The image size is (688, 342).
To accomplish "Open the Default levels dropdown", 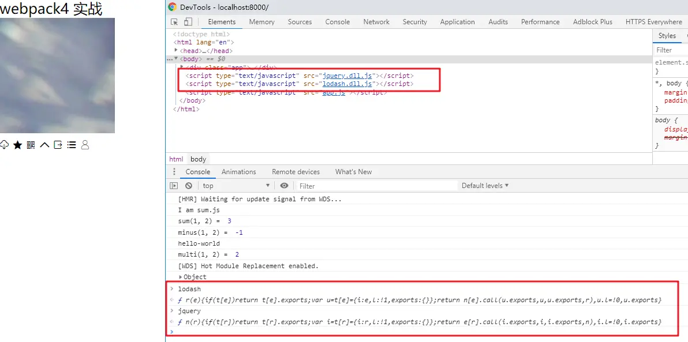I will 485,186.
